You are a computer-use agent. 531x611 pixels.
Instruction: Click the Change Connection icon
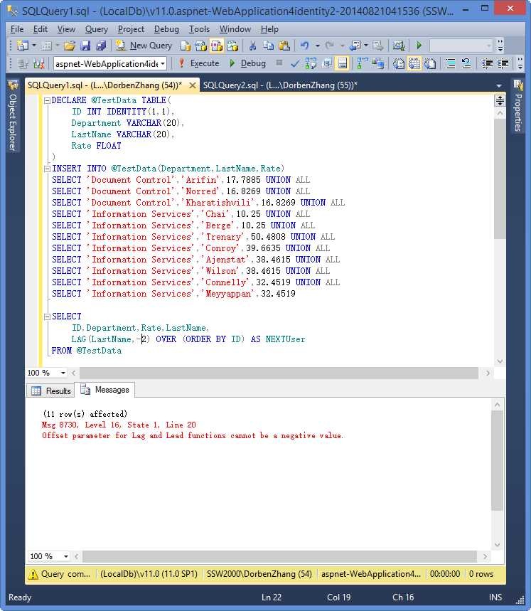[x=39, y=63]
